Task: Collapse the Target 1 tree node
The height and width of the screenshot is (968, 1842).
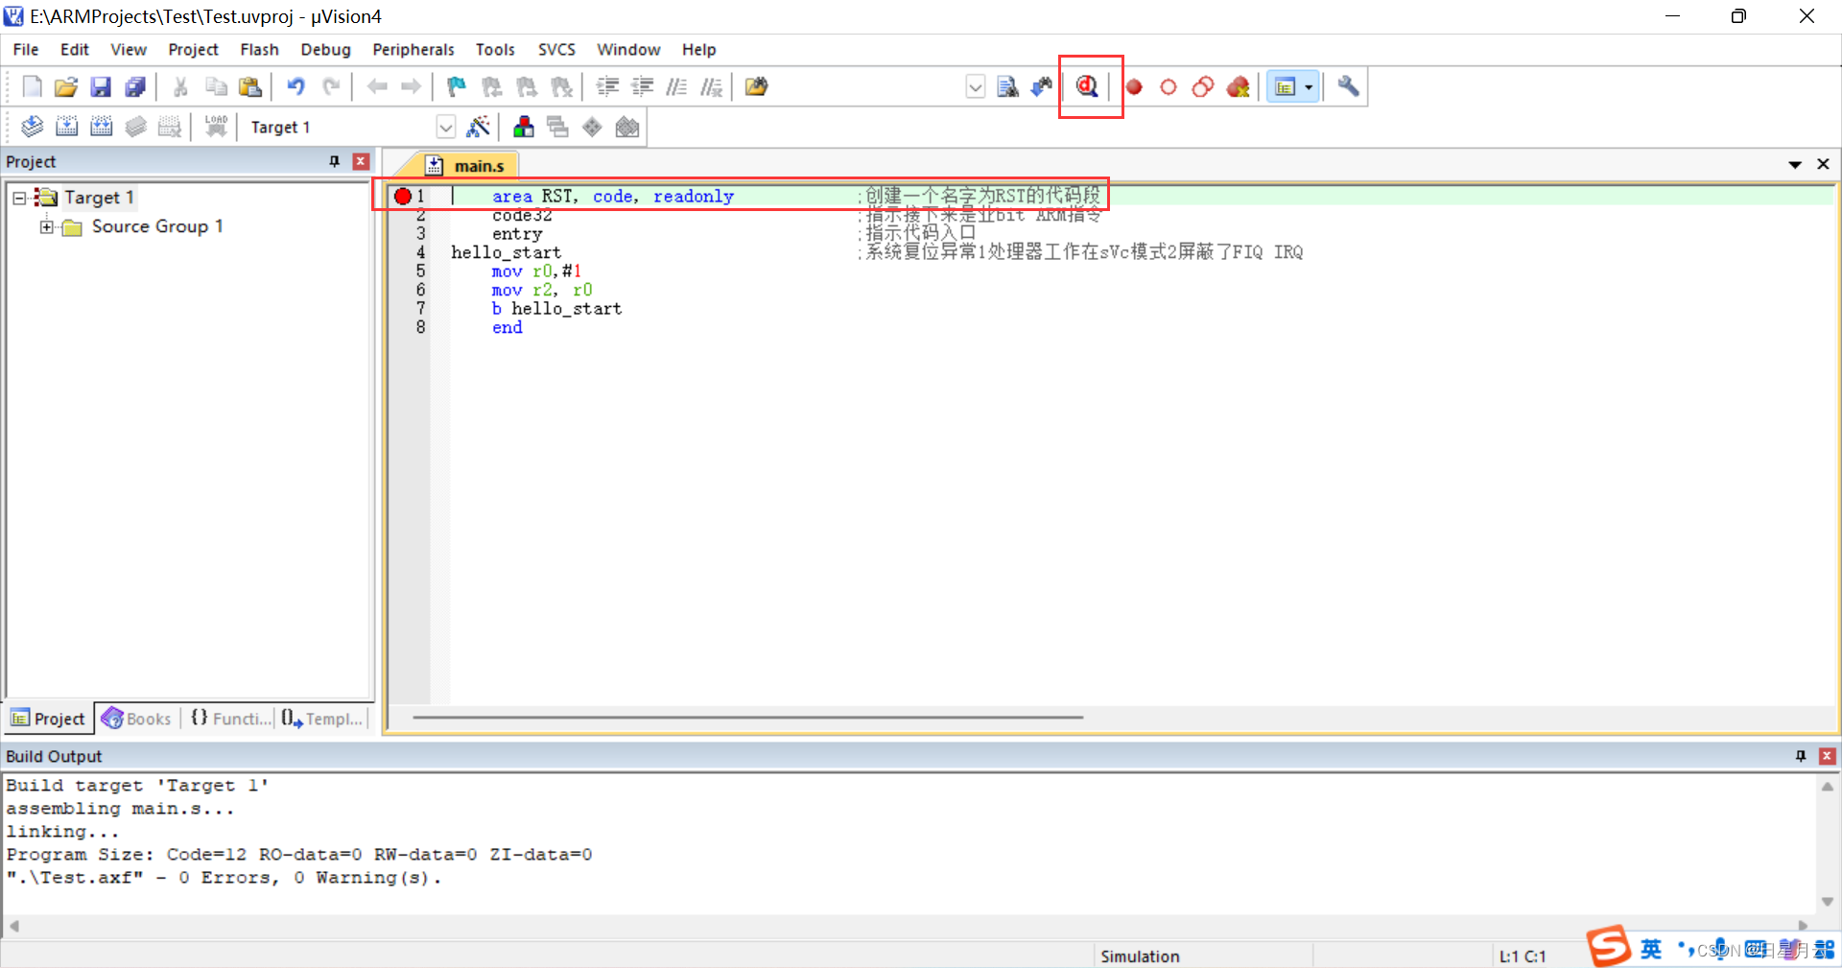Action: 19,198
